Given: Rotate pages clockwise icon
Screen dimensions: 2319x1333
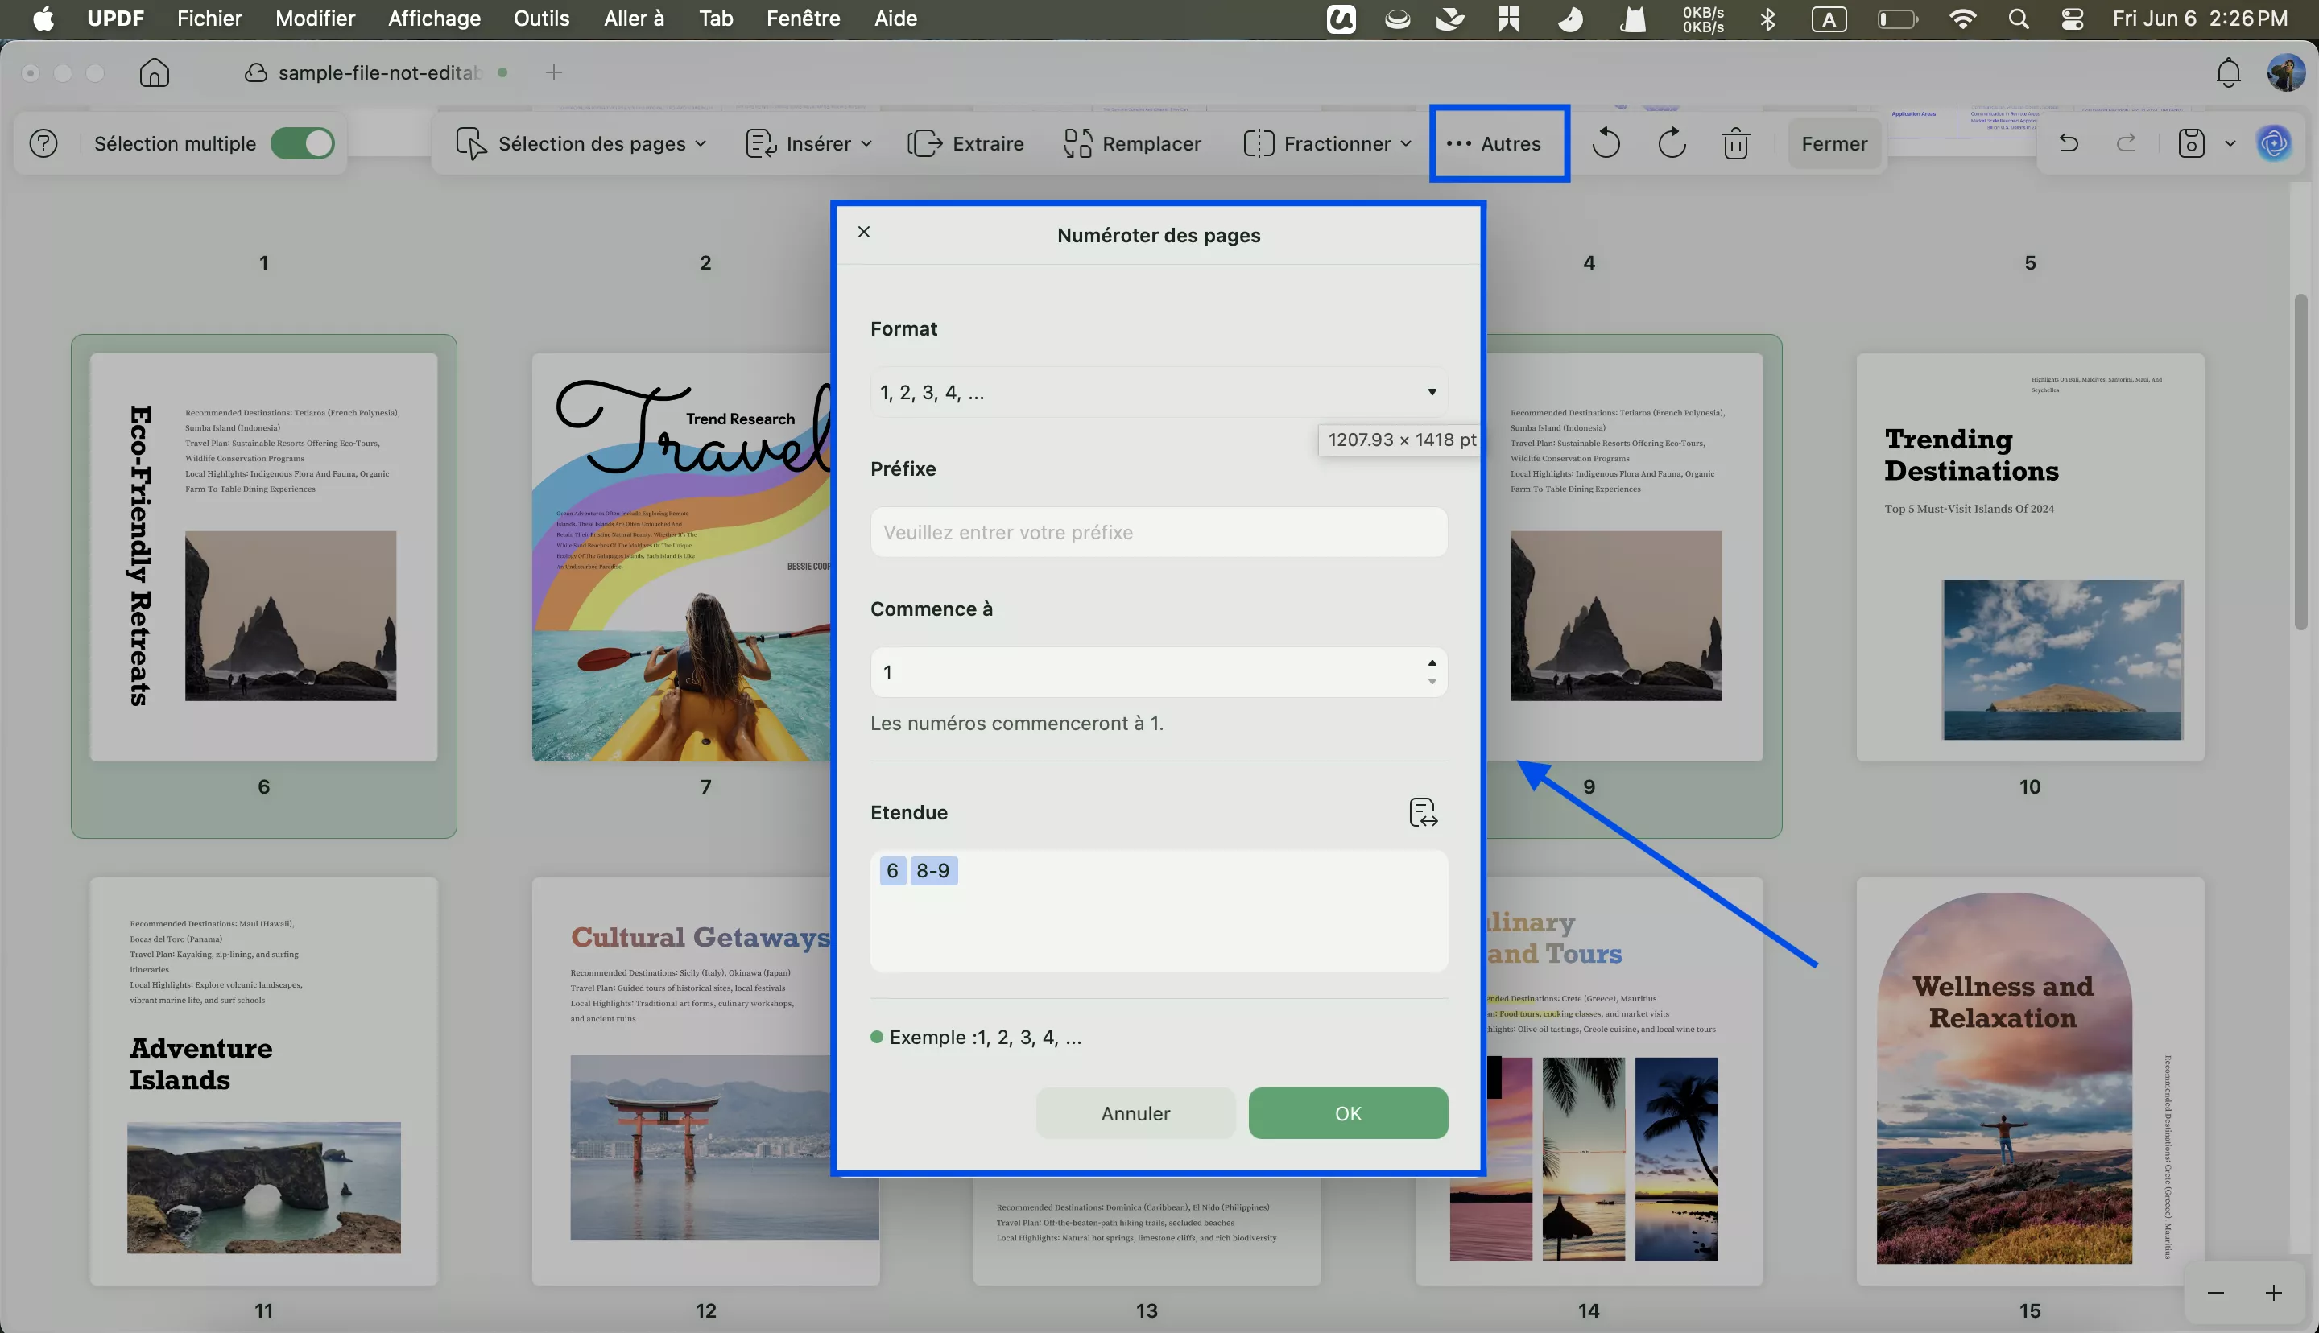Looking at the screenshot, I should [1671, 144].
